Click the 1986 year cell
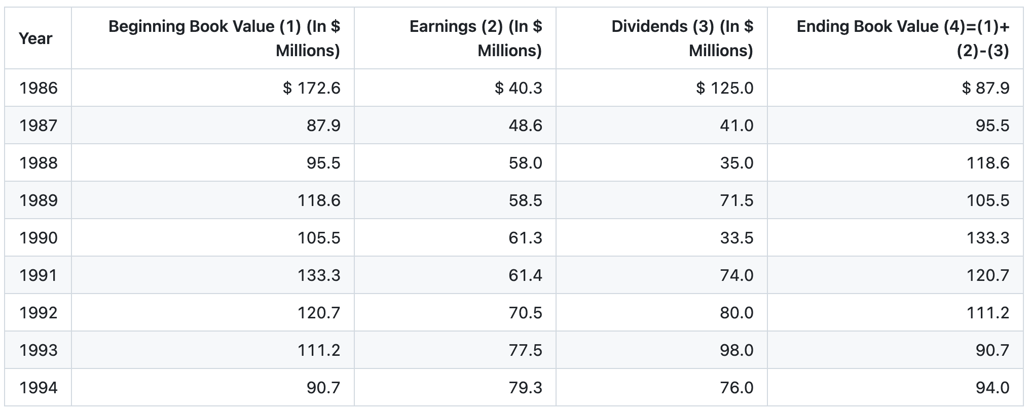The height and width of the screenshot is (413, 1031). click(39, 88)
